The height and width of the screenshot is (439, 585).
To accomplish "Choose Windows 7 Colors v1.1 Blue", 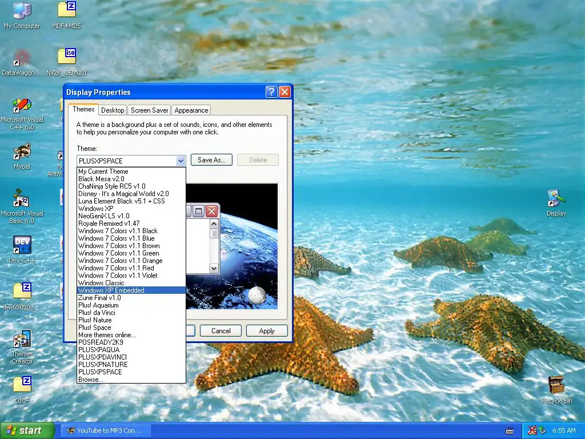I will point(131,238).
